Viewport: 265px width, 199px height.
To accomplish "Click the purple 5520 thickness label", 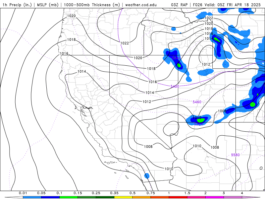I will 198,124.
